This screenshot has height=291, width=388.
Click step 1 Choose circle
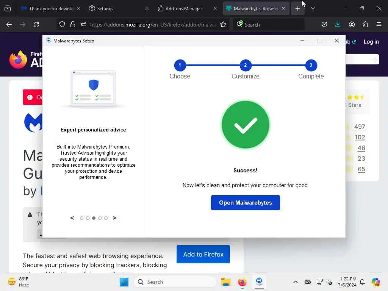point(180,65)
